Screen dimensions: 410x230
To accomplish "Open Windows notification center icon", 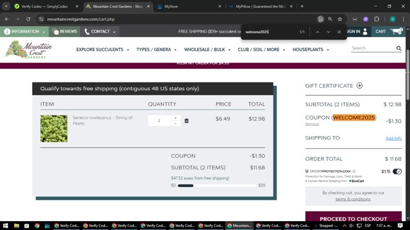I will pyautogui.click(x=400, y=226).
